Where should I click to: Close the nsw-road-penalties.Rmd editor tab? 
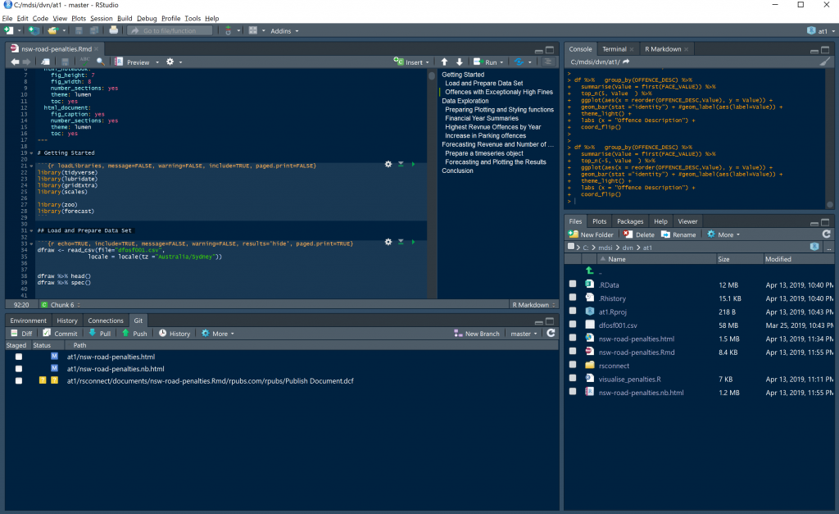[97, 49]
